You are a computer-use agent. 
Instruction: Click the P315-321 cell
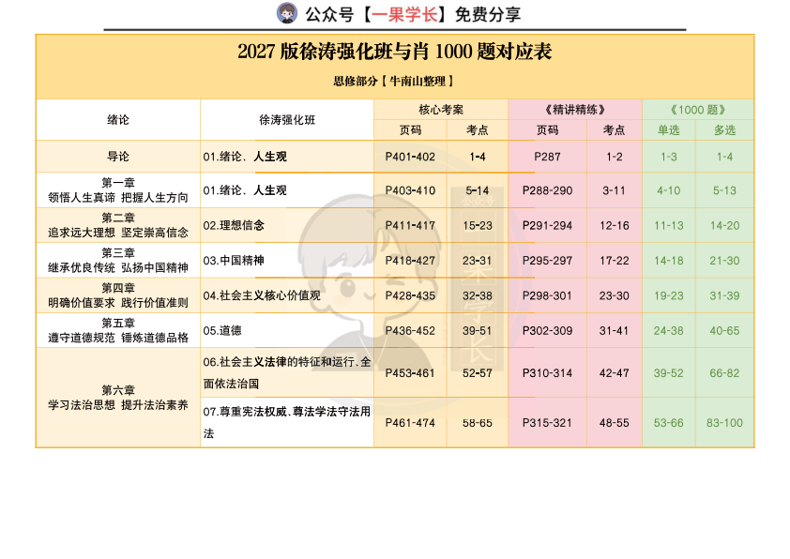pos(547,423)
